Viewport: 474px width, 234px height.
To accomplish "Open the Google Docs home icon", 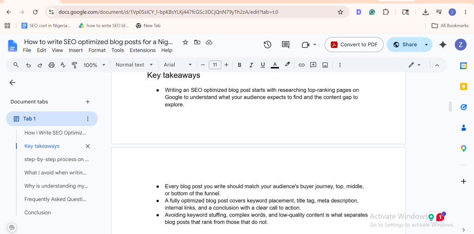I will [x=12, y=46].
